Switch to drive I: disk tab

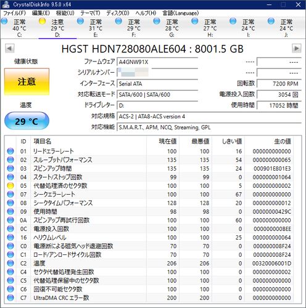pos(248,28)
